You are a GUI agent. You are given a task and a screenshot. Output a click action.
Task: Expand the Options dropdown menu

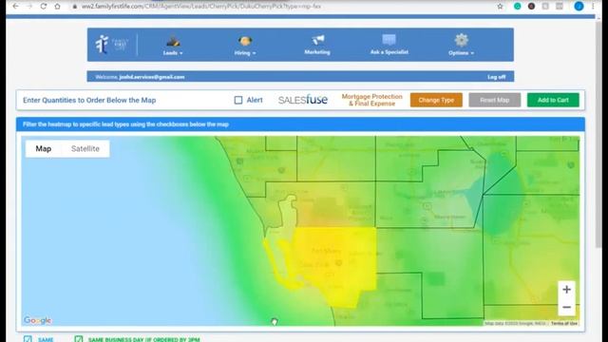click(462, 53)
